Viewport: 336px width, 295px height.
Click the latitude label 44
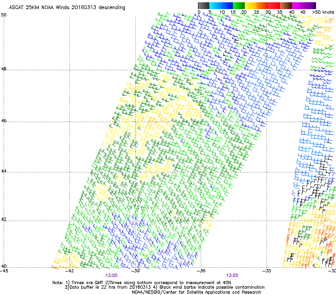point(4,171)
